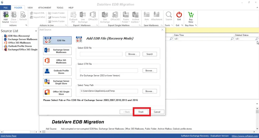Viewport: 259px width, 138px height.
Task: Click Browse for the STM file
Action: click(150, 71)
